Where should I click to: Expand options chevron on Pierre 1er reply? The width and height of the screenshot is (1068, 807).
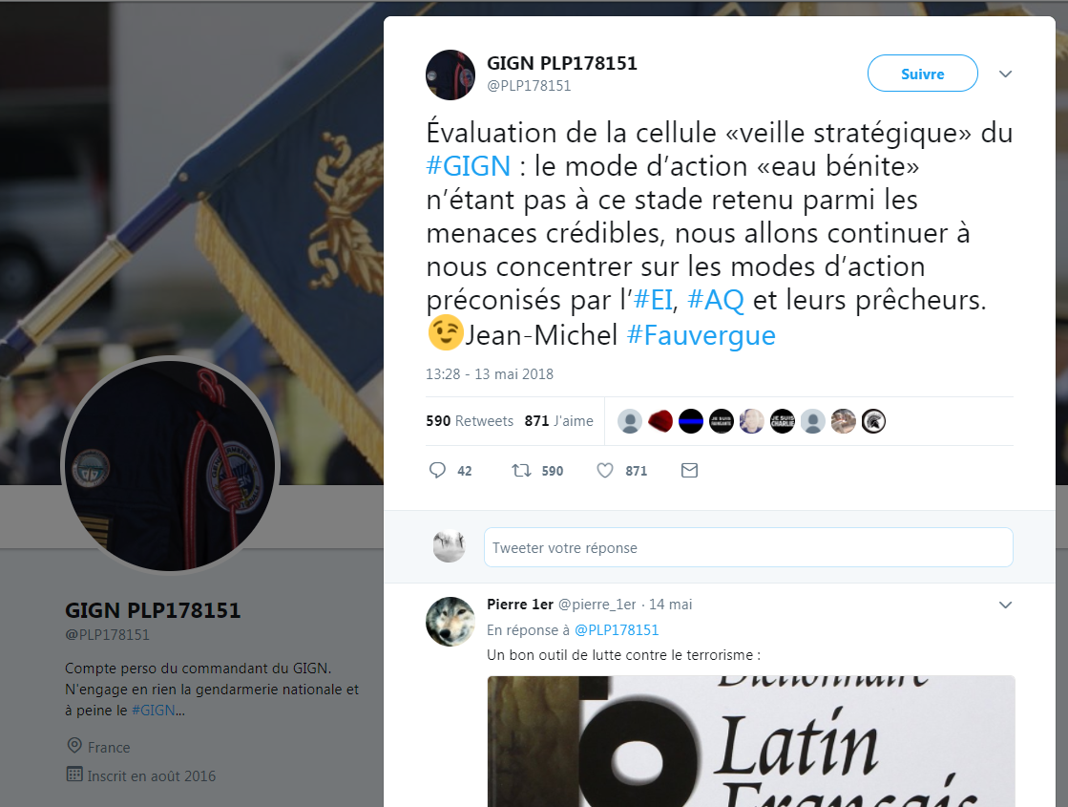pyautogui.click(x=1005, y=605)
